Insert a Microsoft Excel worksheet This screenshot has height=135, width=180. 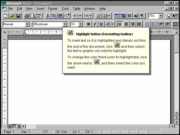123,16
